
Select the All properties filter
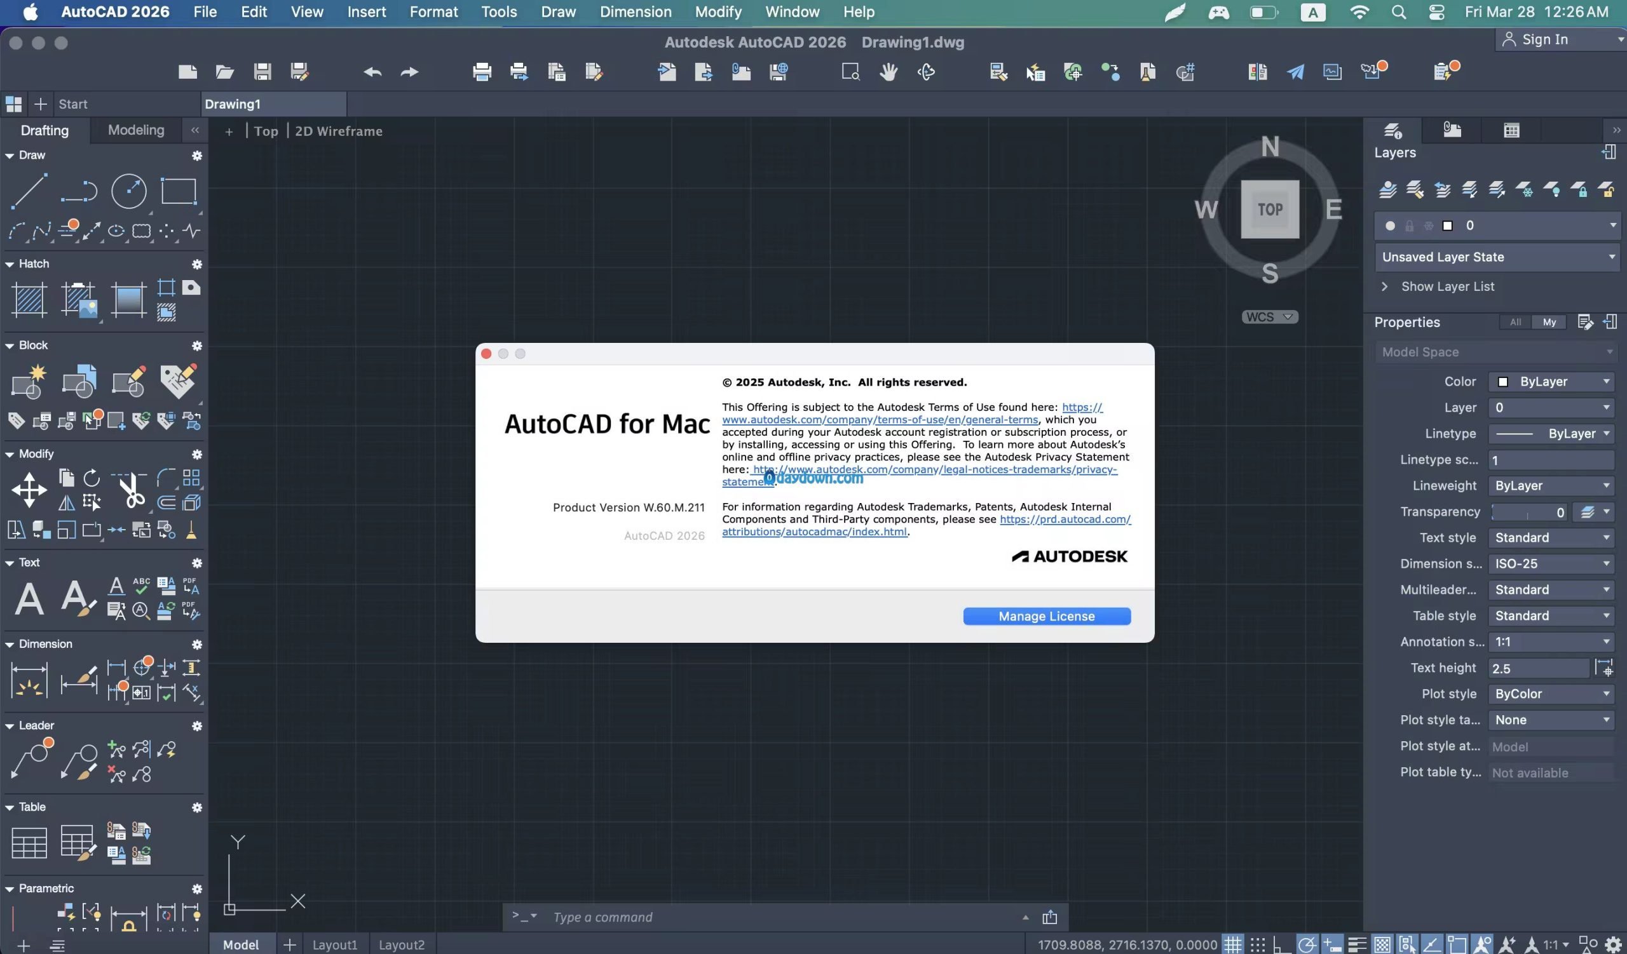1515,322
